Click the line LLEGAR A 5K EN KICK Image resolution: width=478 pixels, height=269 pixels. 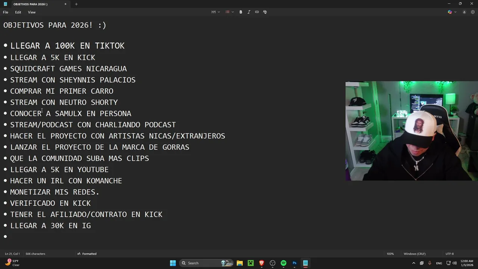53,57
